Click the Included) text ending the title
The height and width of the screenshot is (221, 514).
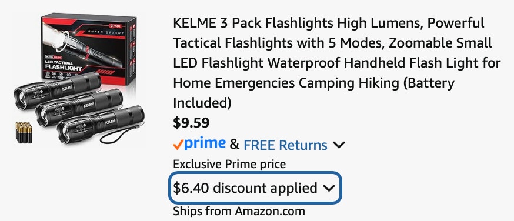coord(202,103)
